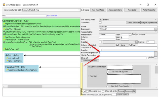Uncheck Use placing hints checkbox
This screenshot has height=99, width=161.
100,20
